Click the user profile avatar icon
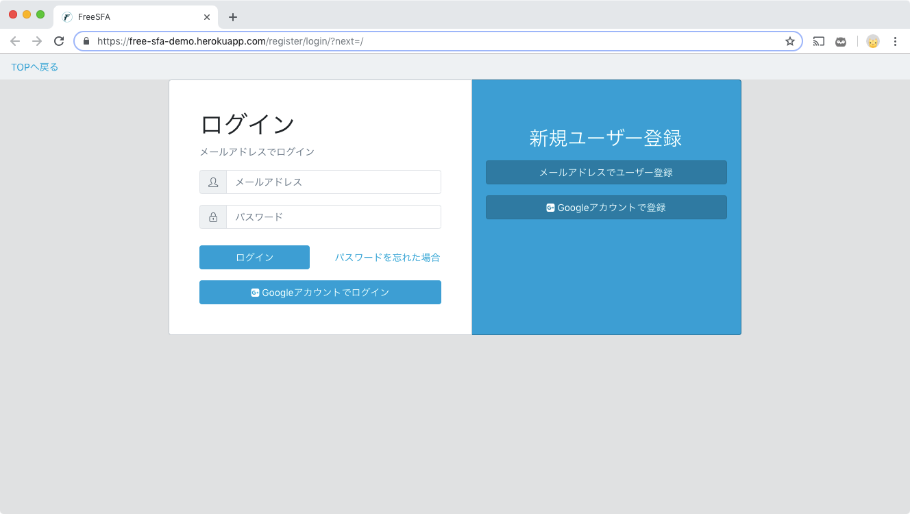The width and height of the screenshot is (910, 514). click(x=872, y=41)
